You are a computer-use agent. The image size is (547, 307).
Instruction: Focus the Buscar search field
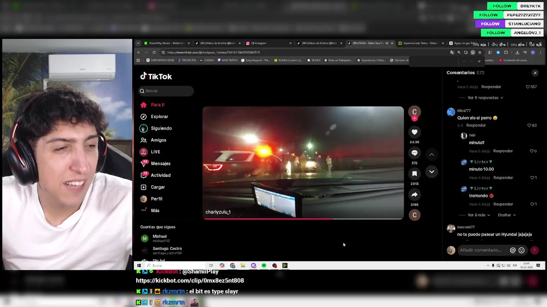[x=166, y=91]
